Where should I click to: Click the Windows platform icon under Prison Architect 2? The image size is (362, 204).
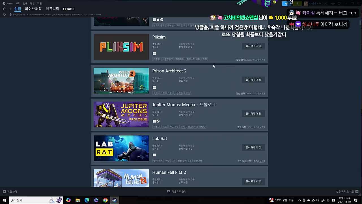tap(154, 87)
